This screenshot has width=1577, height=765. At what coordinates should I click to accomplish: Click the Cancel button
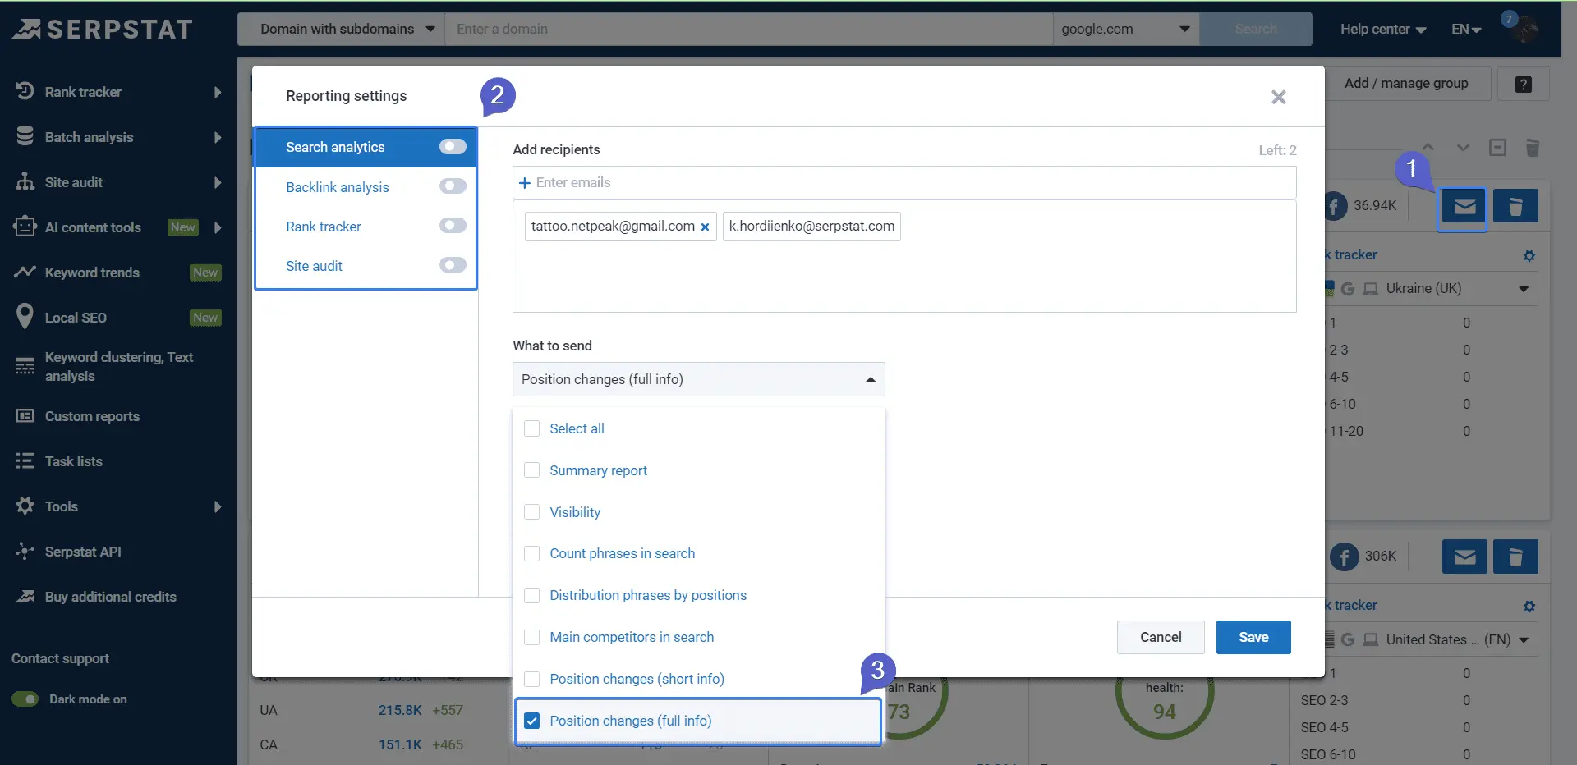tap(1161, 637)
